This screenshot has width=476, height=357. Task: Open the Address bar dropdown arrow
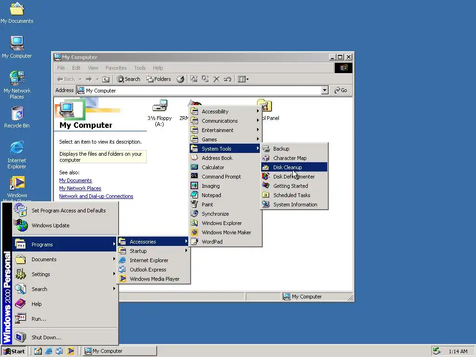(x=325, y=90)
